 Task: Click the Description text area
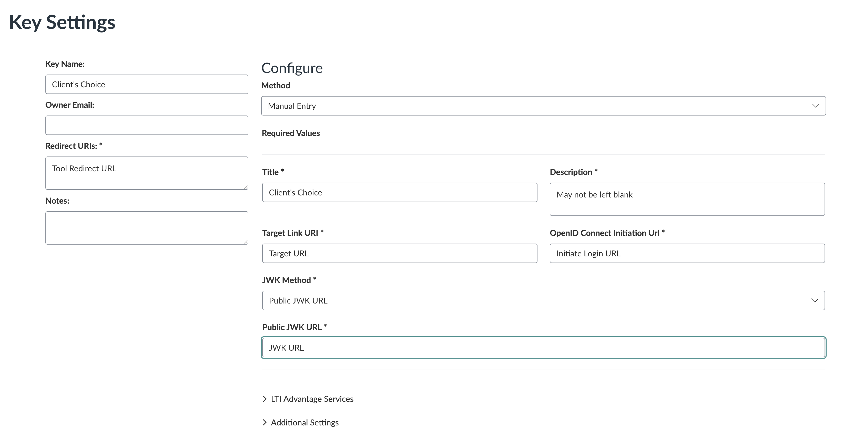pyautogui.click(x=687, y=199)
